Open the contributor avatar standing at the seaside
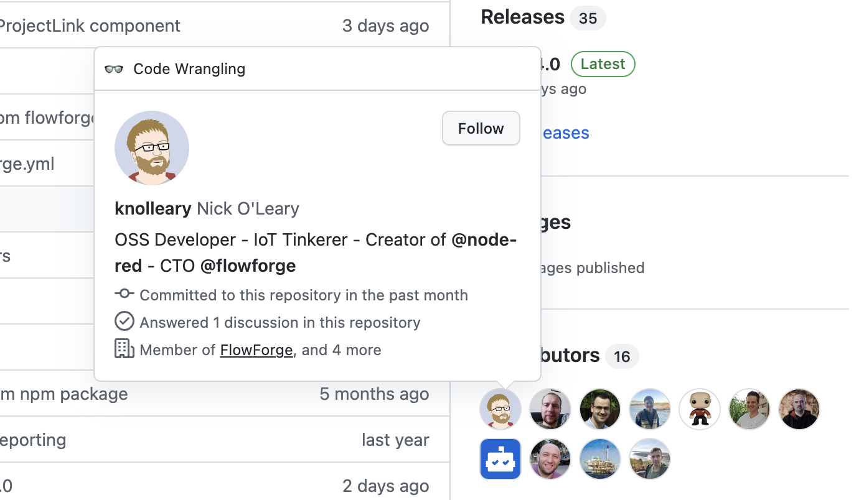This screenshot has height=500, width=864. (650, 409)
